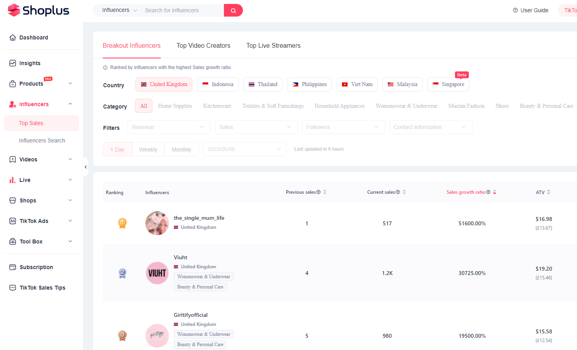
Task: Click the Shoplus logo
Action: [x=38, y=10]
